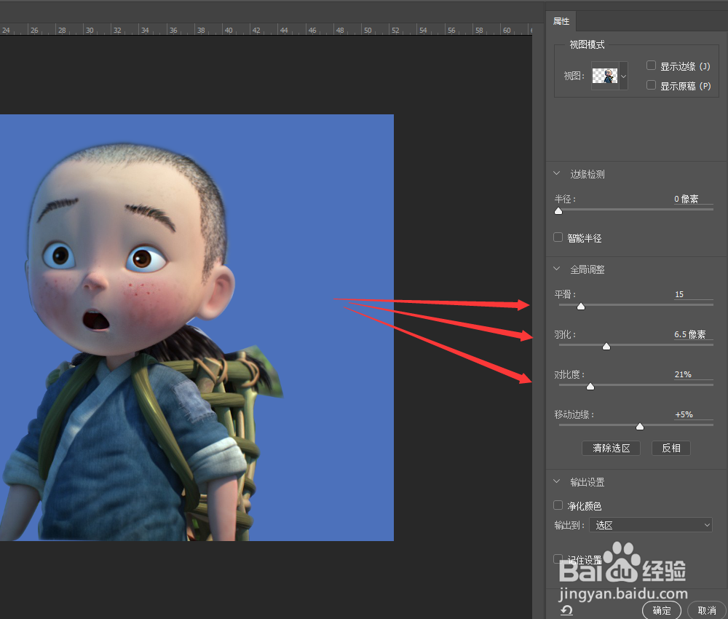Tick the 记住设置 checkbox

point(558,559)
